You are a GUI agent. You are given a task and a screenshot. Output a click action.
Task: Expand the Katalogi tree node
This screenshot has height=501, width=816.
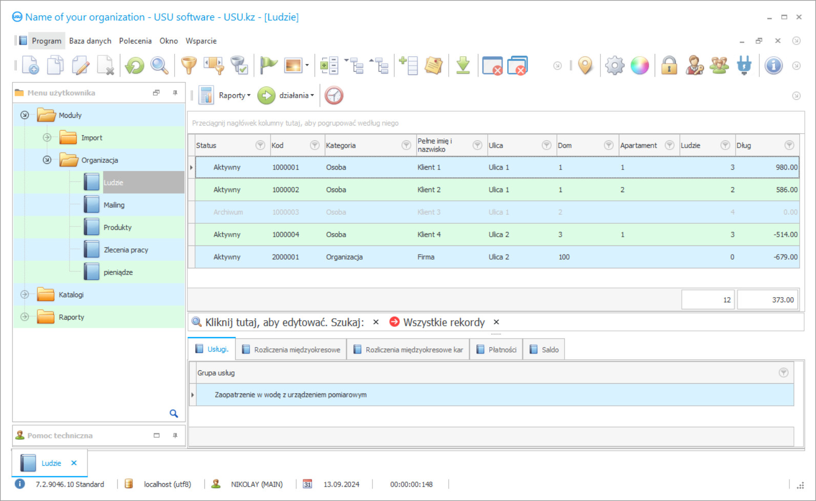click(25, 295)
